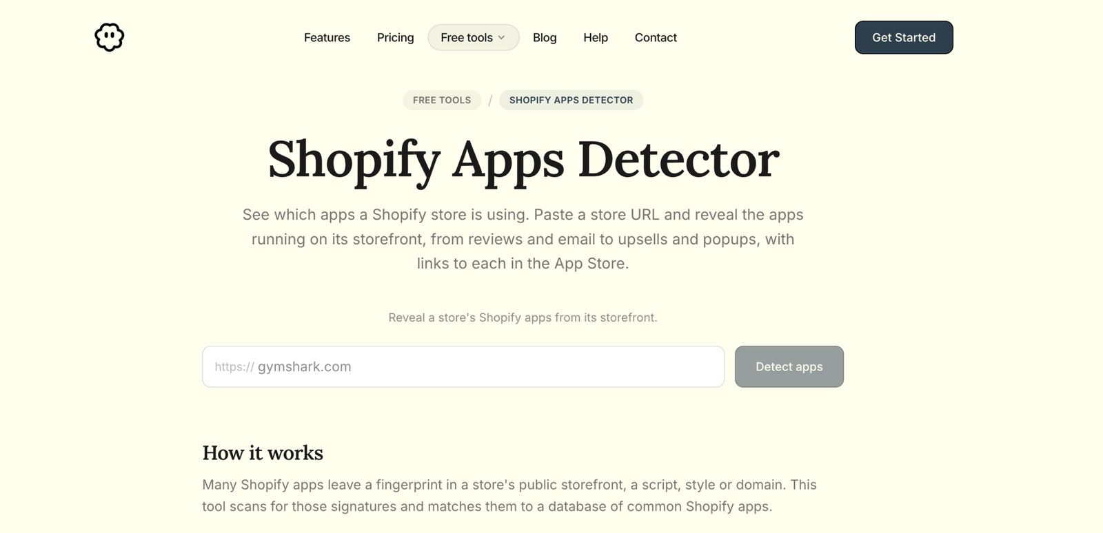The image size is (1103, 533).
Task: Click the chevron beside Free tools
Action: click(x=501, y=38)
